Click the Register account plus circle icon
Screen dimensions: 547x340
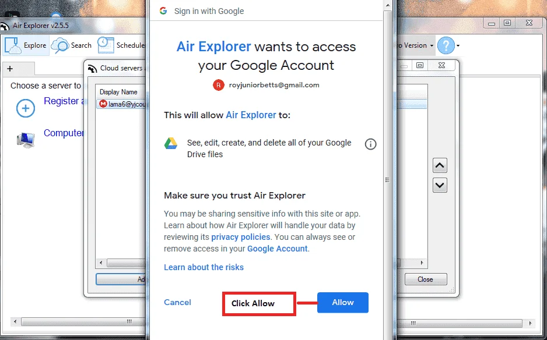click(26, 108)
